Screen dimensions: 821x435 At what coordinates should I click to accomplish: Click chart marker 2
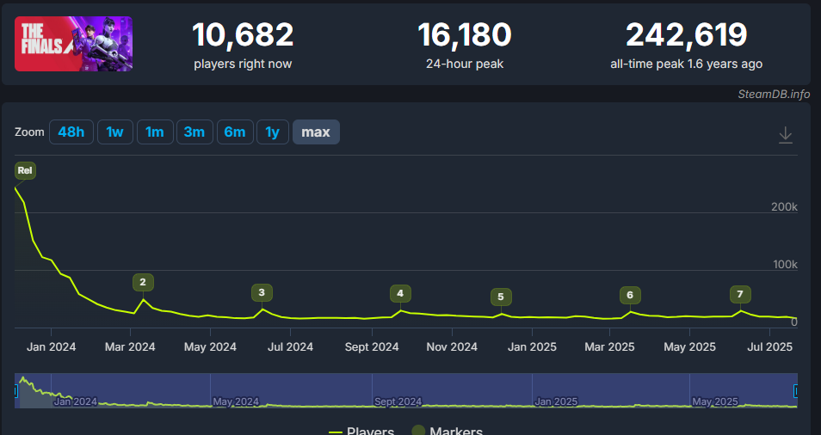pyautogui.click(x=143, y=282)
